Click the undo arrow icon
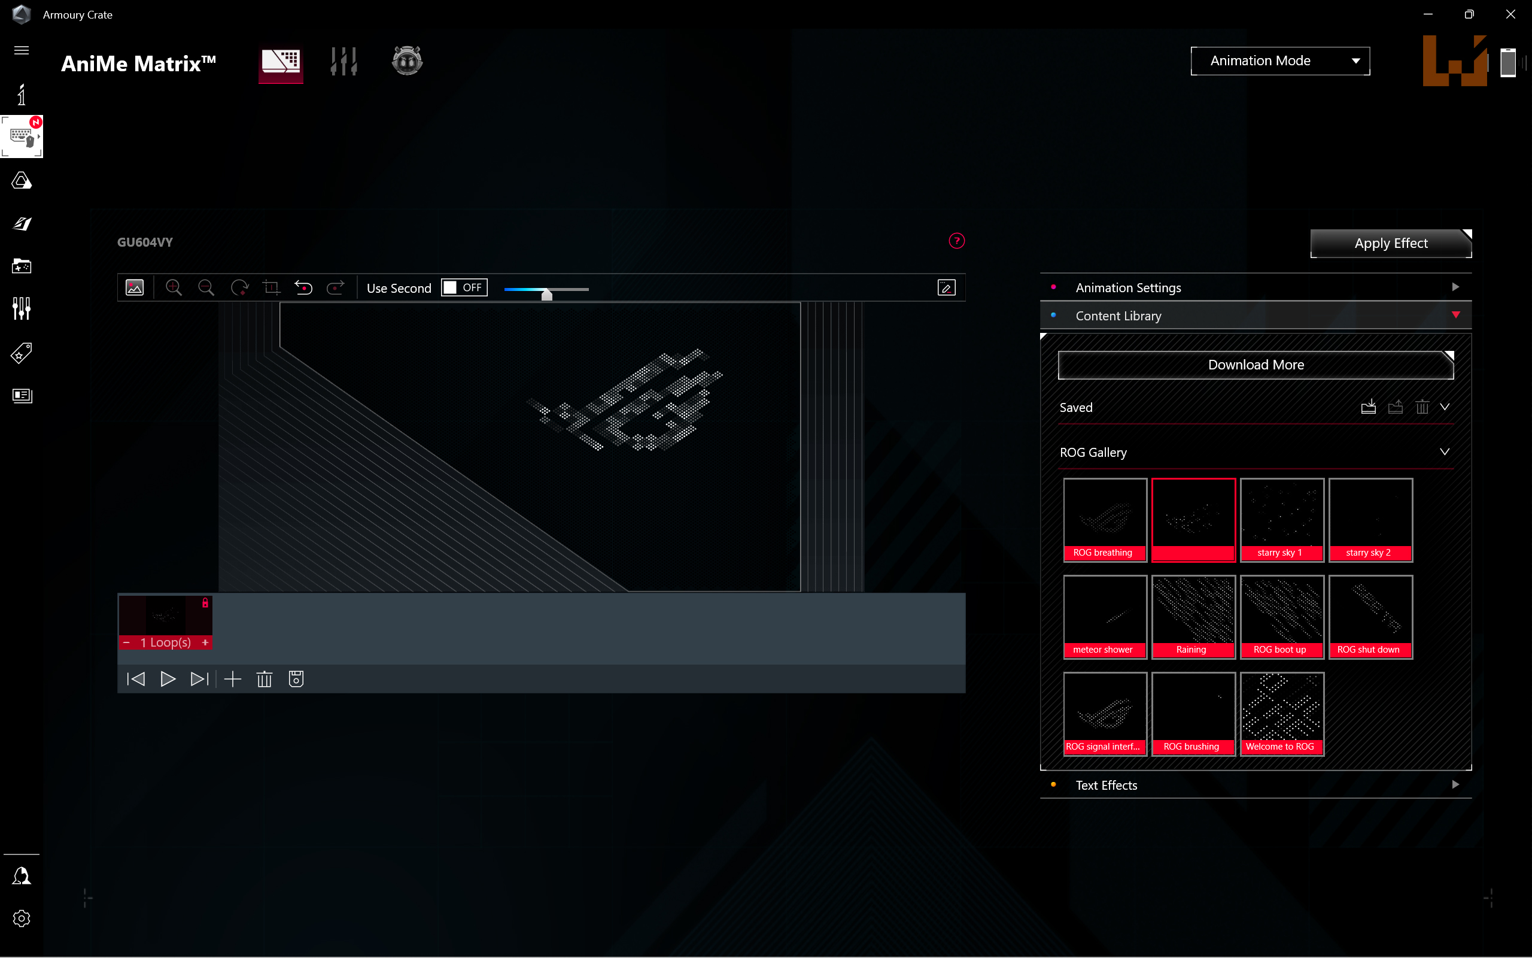This screenshot has width=1532, height=958. click(x=304, y=288)
